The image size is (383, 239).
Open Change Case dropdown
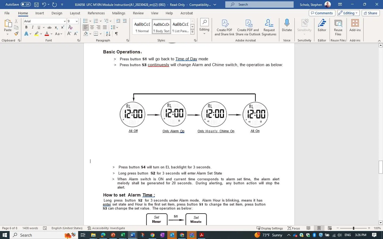tap(59, 34)
